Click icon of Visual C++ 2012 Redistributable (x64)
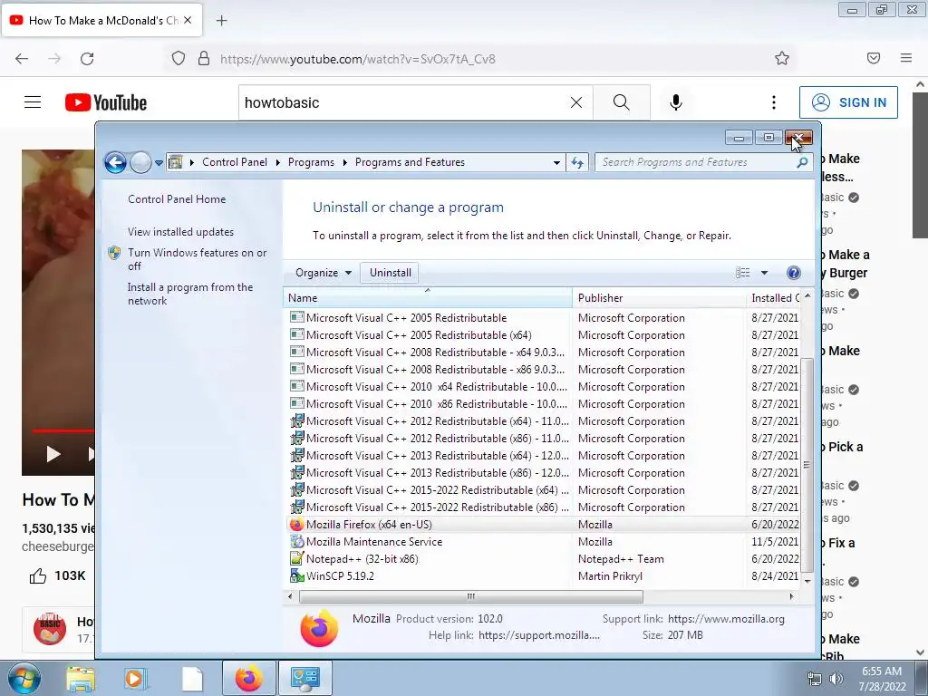Image resolution: width=928 pixels, height=696 pixels. tap(296, 420)
